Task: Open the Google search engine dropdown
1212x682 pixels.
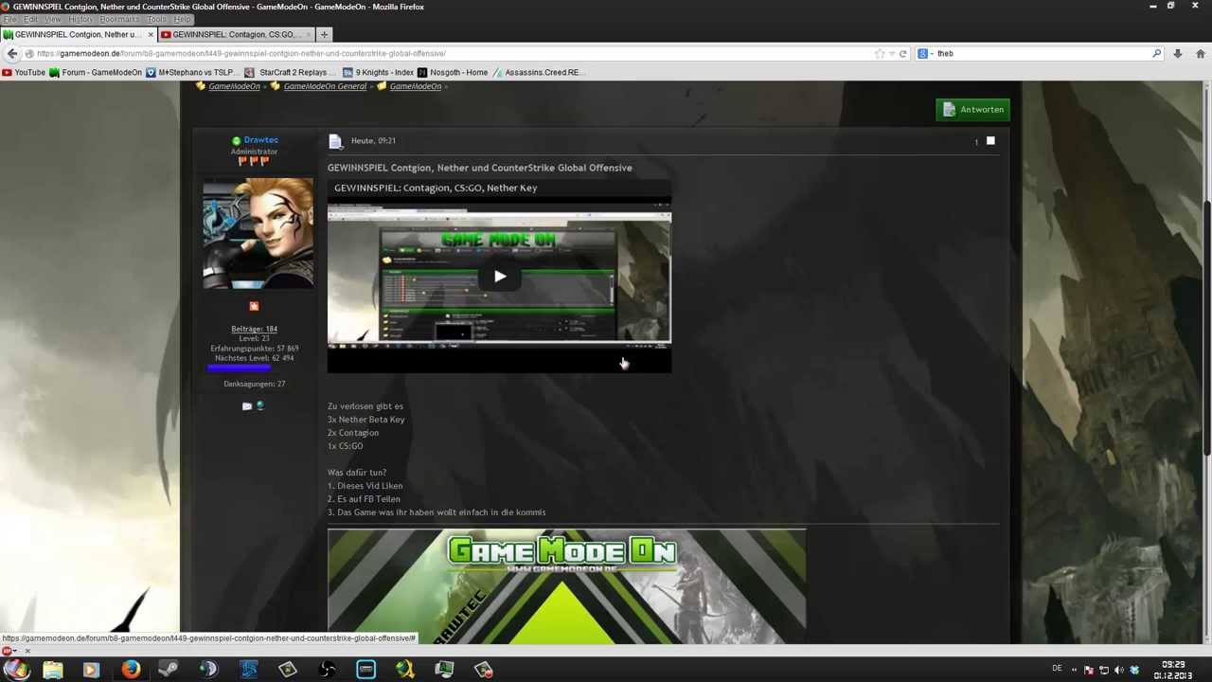Action: (x=925, y=54)
